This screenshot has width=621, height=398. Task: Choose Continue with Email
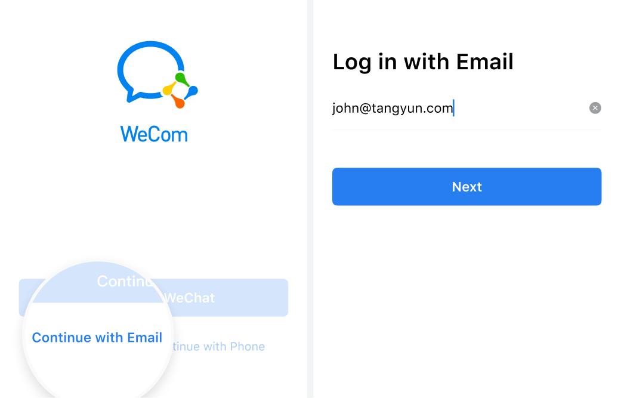97,337
